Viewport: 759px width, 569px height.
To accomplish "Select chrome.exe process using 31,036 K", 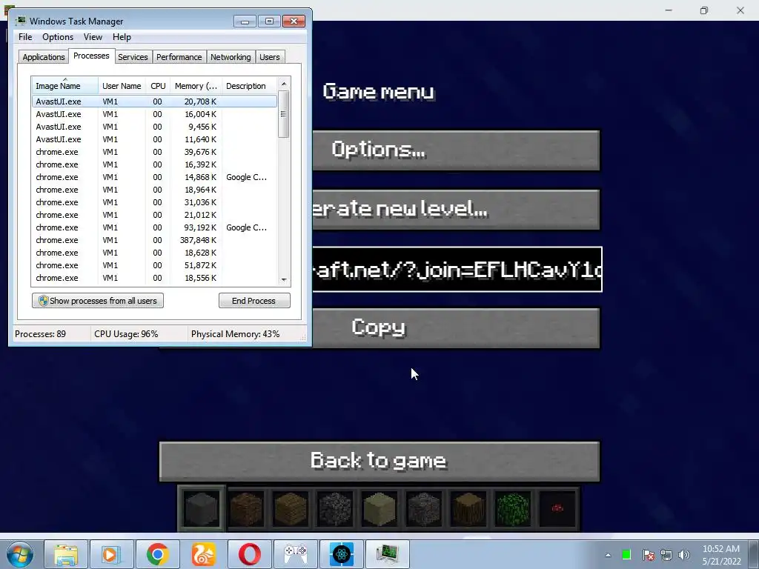I will pos(154,202).
